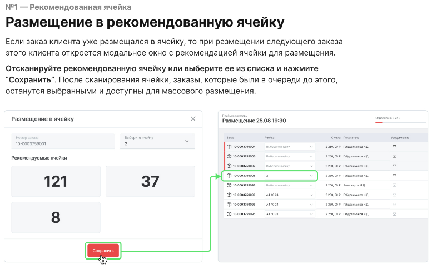Click order number ending 9004

coord(244,147)
